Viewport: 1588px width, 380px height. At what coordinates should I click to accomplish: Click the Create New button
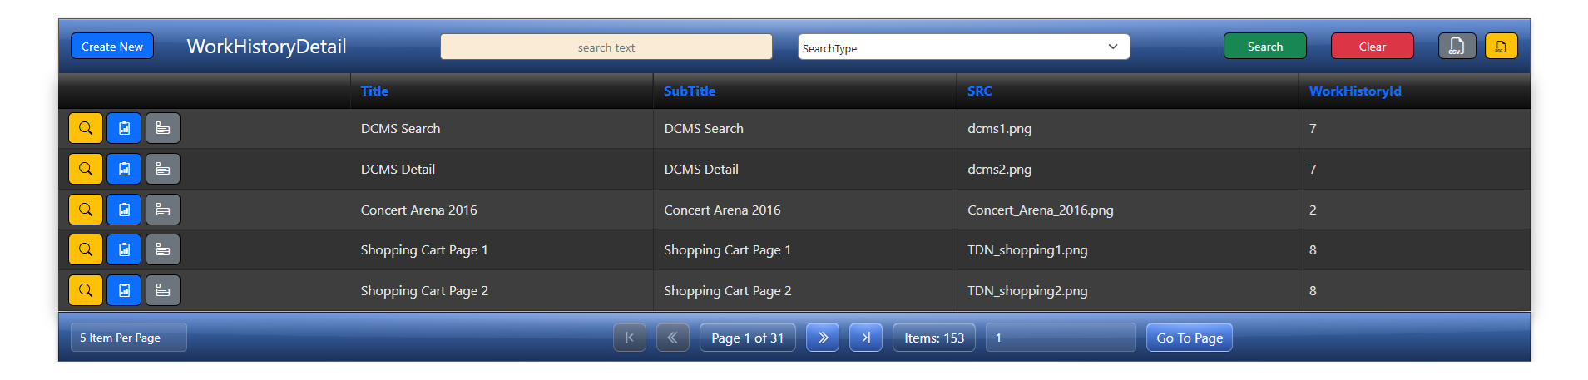[112, 47]
